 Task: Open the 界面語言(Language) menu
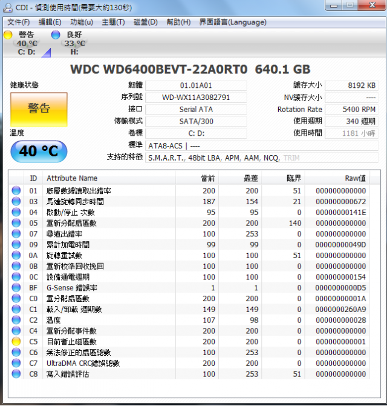point(233,22)
